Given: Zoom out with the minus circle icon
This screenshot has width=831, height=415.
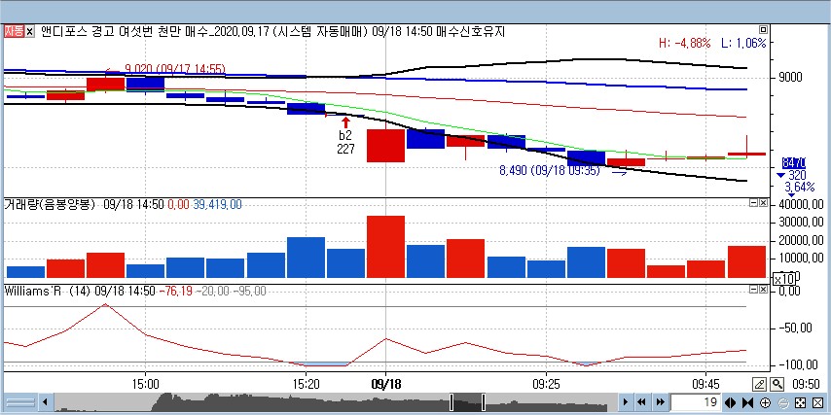Looking at the screenshot, I should pyautogui.click(x=781, y=402).
